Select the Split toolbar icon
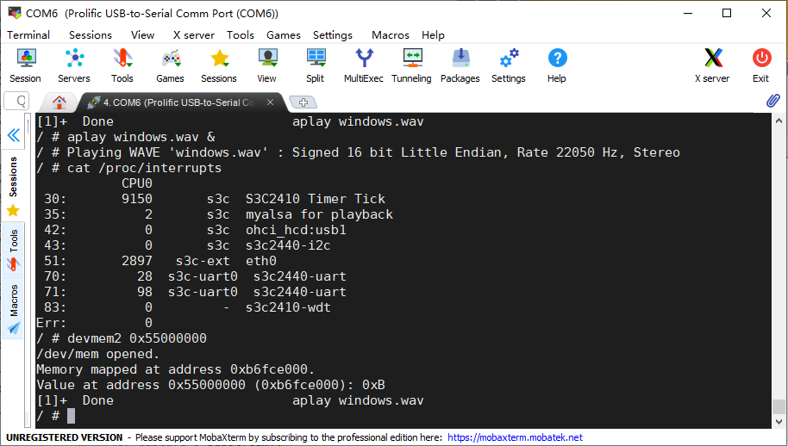This screenshot has width=788, height=446. coord(315,65)
